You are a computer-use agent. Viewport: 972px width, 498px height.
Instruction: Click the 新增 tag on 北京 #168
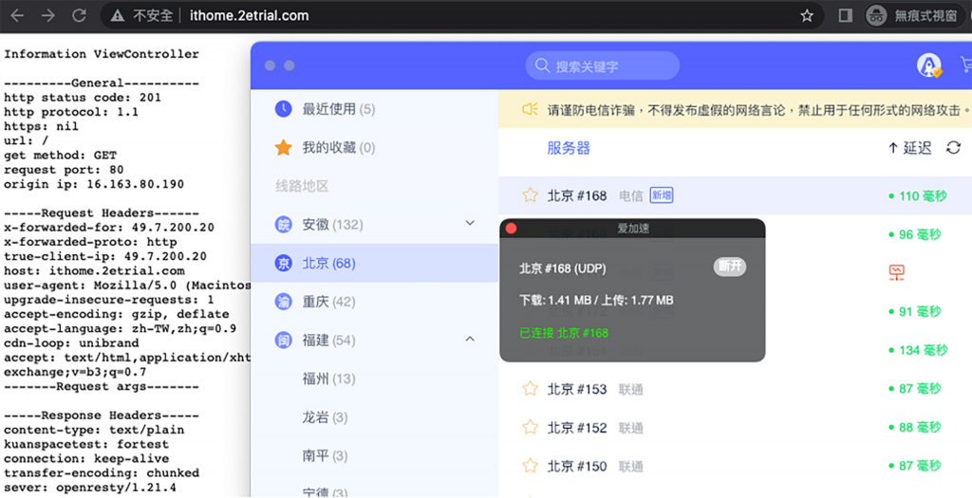662,195
